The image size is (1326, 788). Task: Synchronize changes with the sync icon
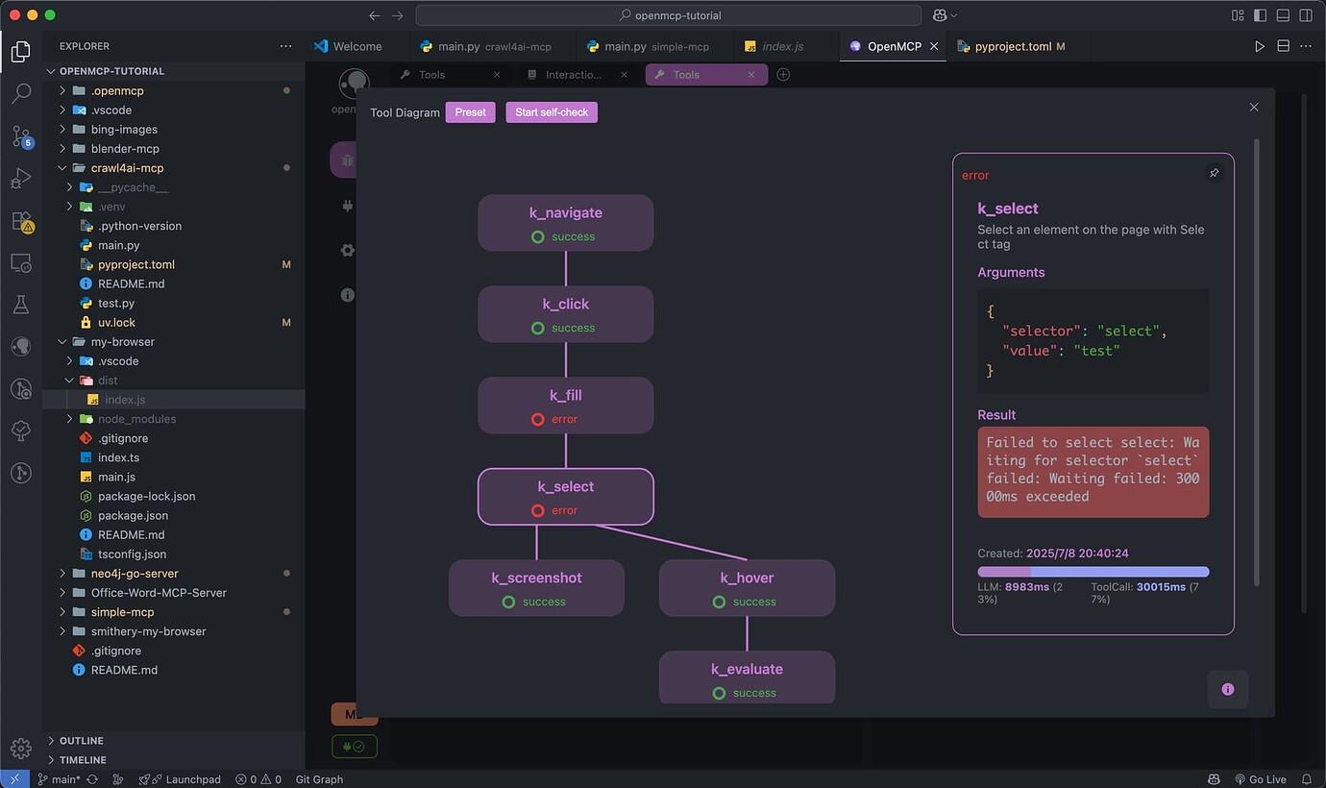pos(92,779)
